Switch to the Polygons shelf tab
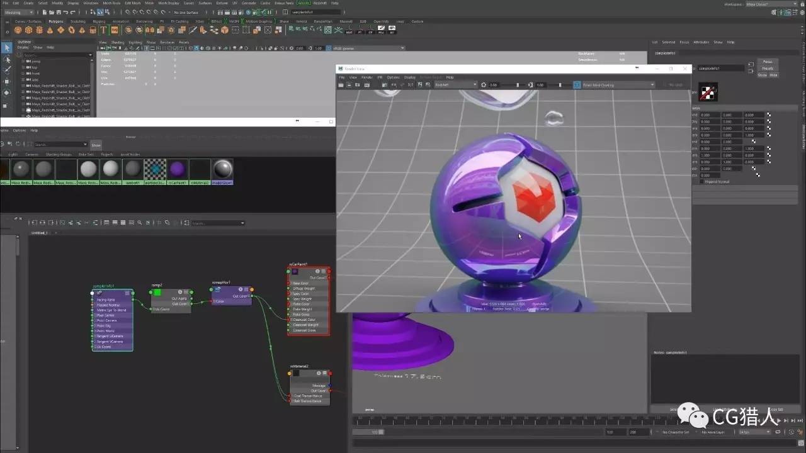 pyautogui.click(x=55, y=21)
